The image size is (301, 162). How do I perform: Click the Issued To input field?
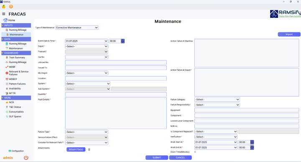click(x=116, y=68)
